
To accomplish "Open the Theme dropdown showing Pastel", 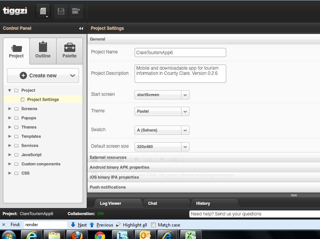I will pyautogui.click(x=185, y=111).
